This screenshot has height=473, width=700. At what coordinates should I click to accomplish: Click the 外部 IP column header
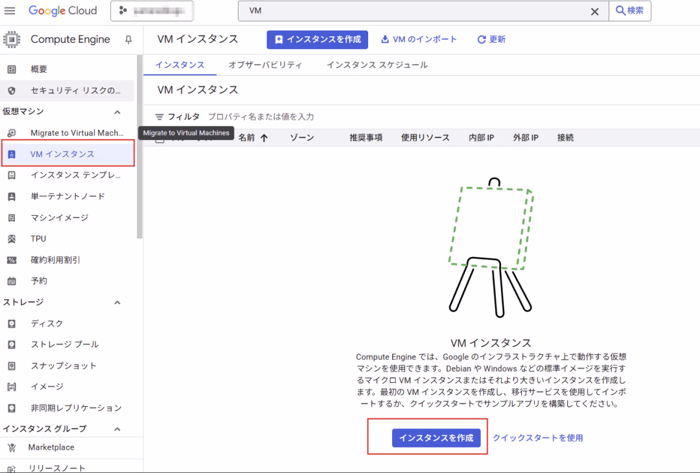(526, 138)
